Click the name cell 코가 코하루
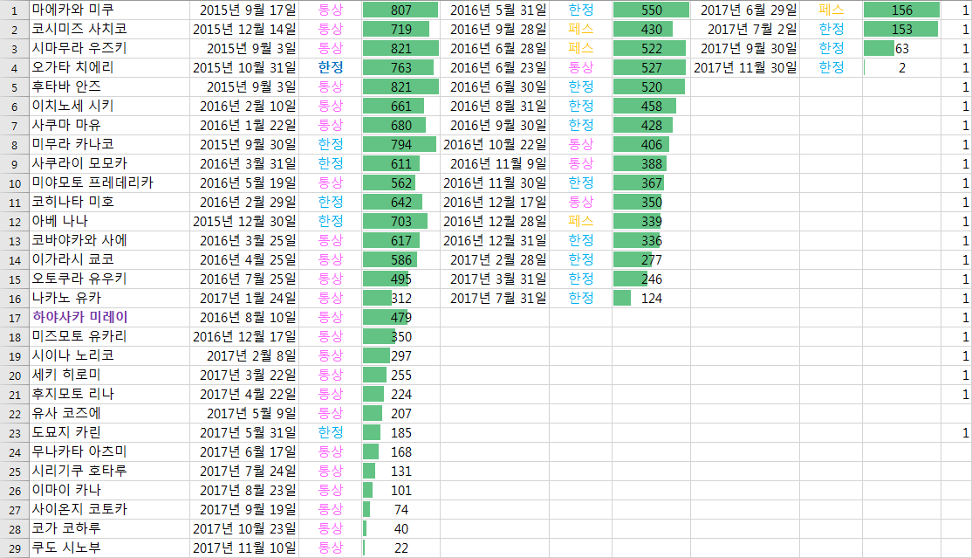Viewport: 972px width, 558px height. pos(109,529)
